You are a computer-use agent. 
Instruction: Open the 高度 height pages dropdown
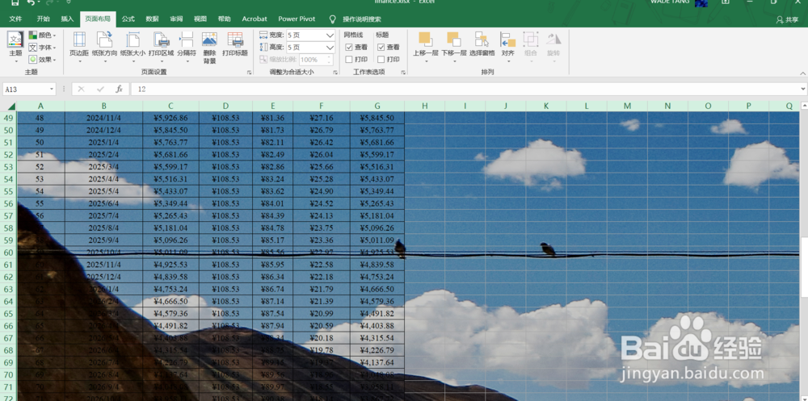click(x=330, y=48)
